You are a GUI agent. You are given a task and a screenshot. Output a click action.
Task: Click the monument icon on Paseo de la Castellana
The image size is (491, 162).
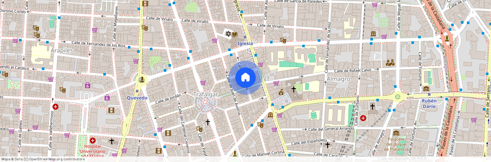click(447, 38)
